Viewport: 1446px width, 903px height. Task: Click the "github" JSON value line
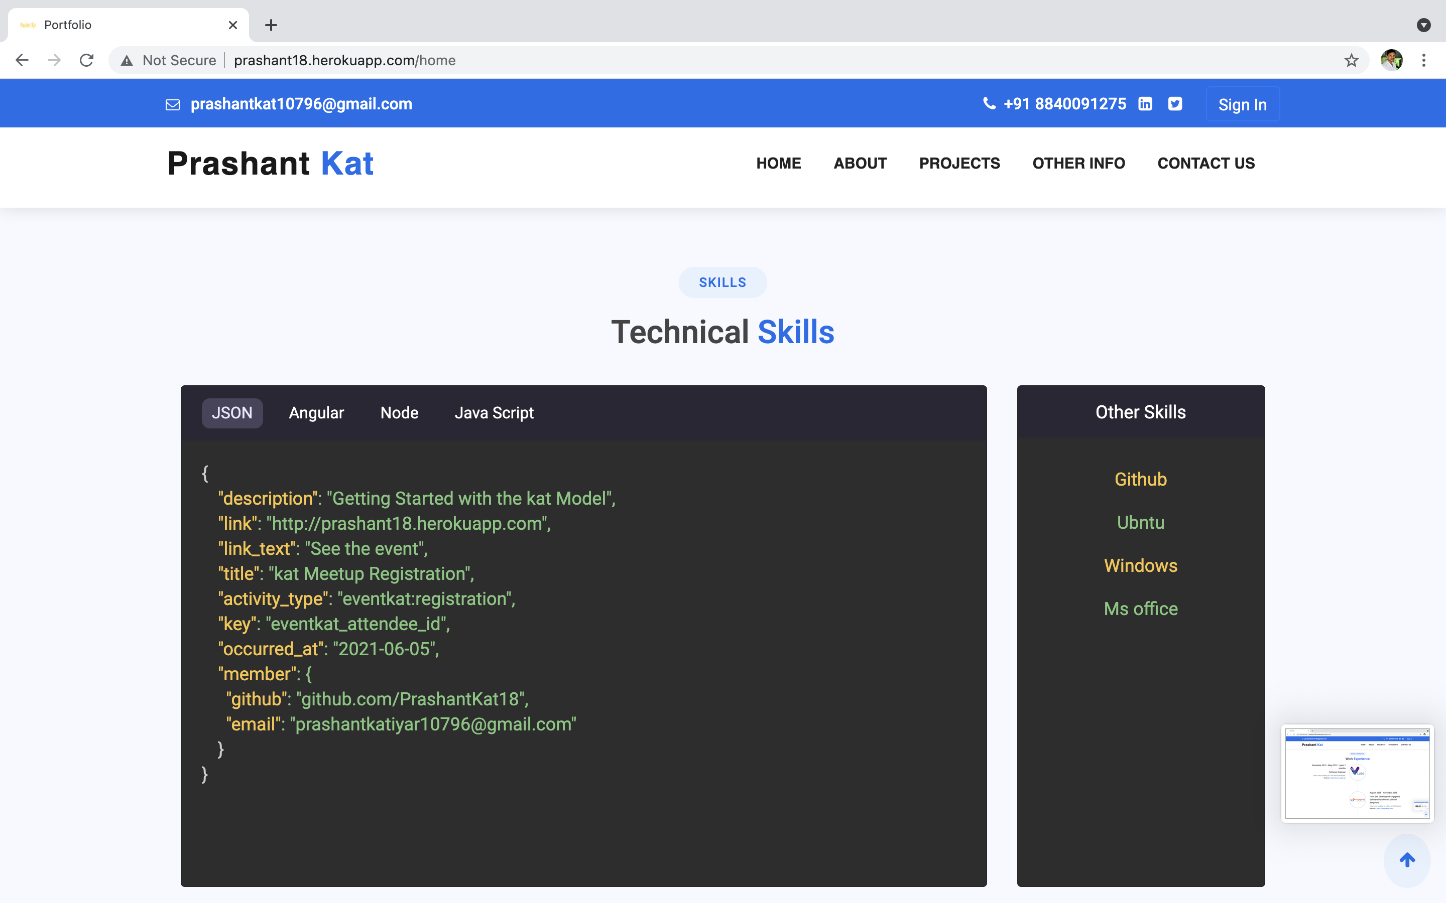377,699
